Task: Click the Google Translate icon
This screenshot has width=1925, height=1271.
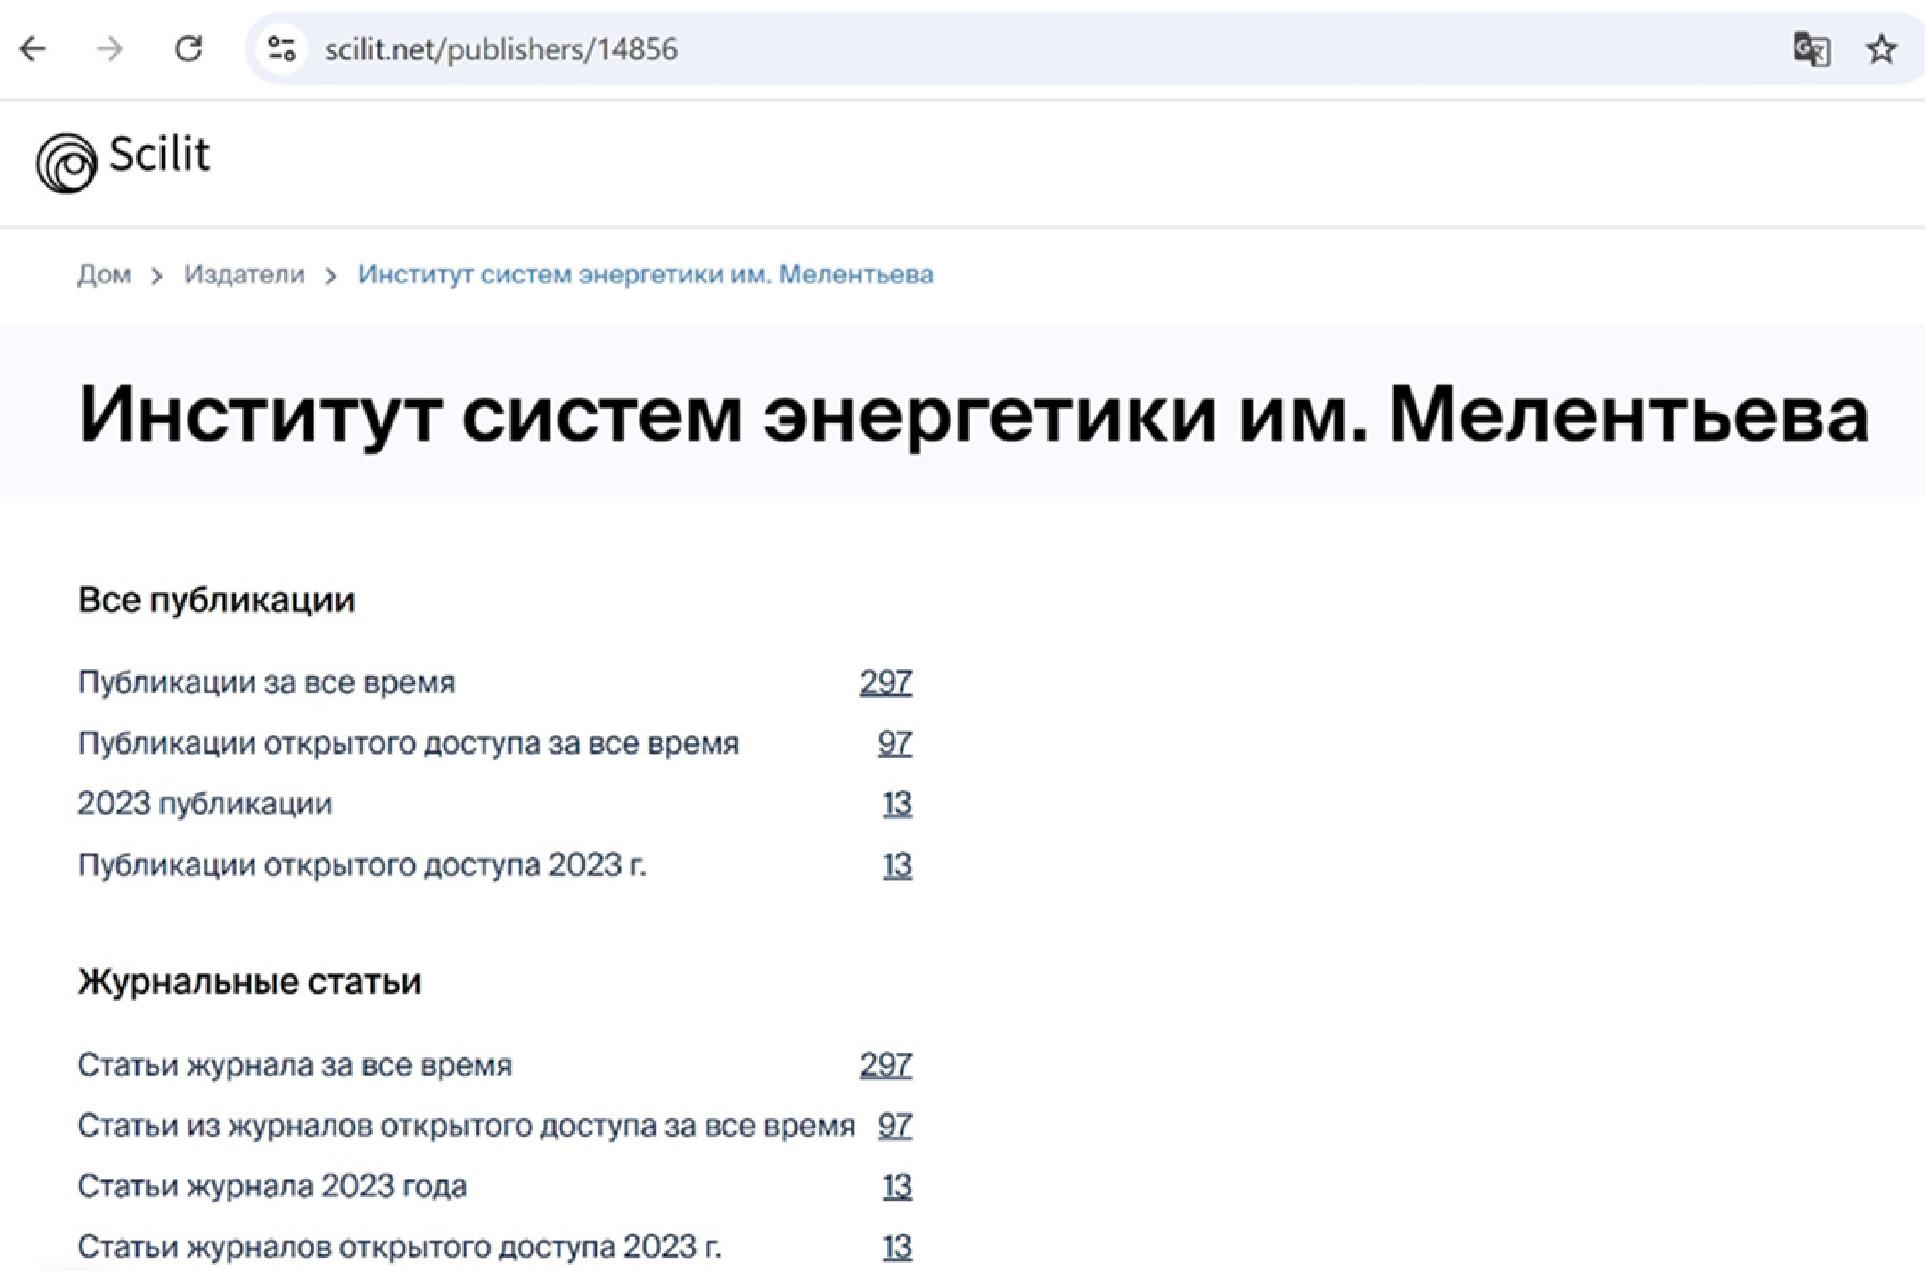Action: pyautogui.click(x=1811, y=49)
